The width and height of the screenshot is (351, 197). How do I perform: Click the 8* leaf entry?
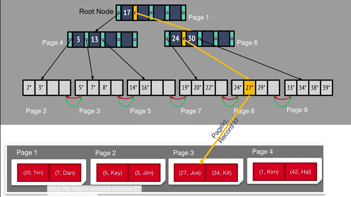pyautogui.click(x=105, y=88)
